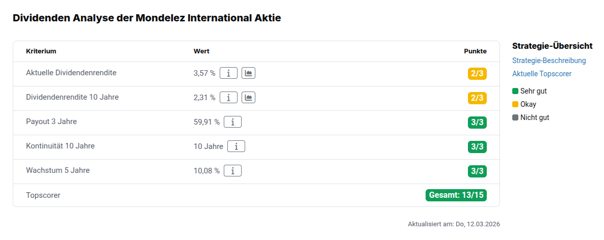Click 2/3 badge for Aktuelle Dividendenrendite

pos(477,73)
